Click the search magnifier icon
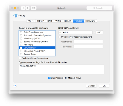This screenshot has width=123, height=106. 94,8
